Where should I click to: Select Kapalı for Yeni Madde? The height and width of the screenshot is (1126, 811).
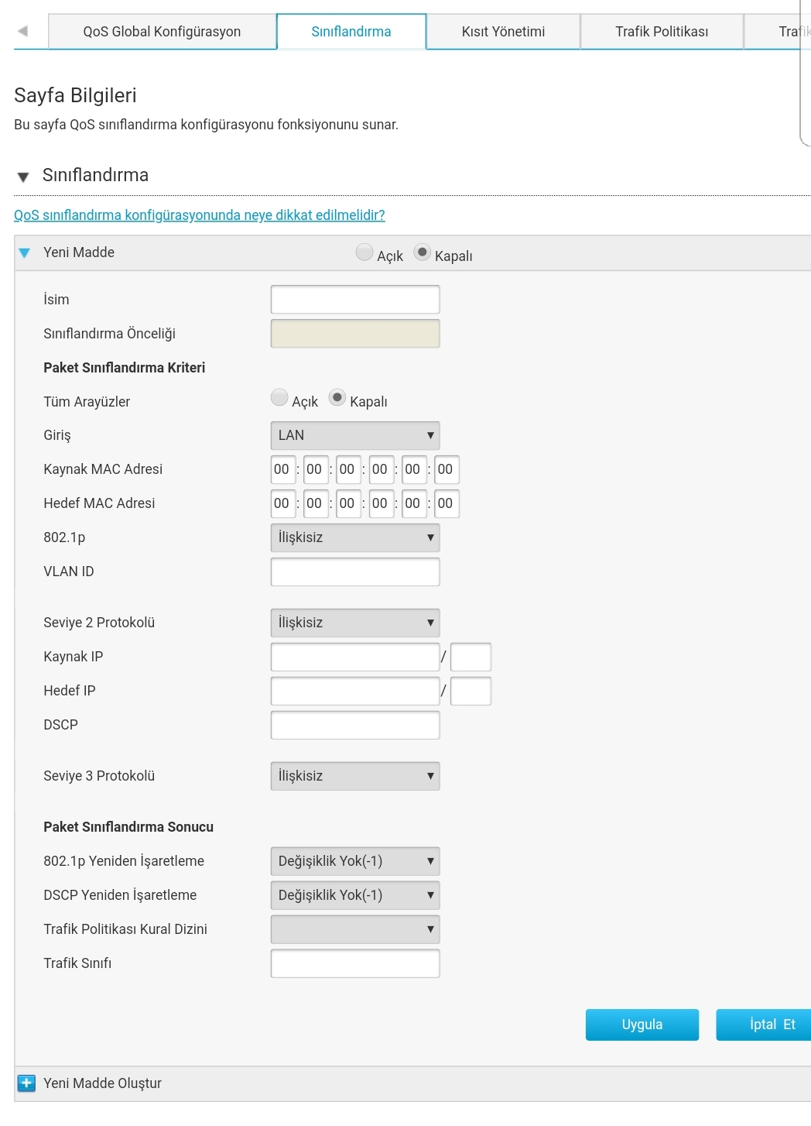(422, 252)
